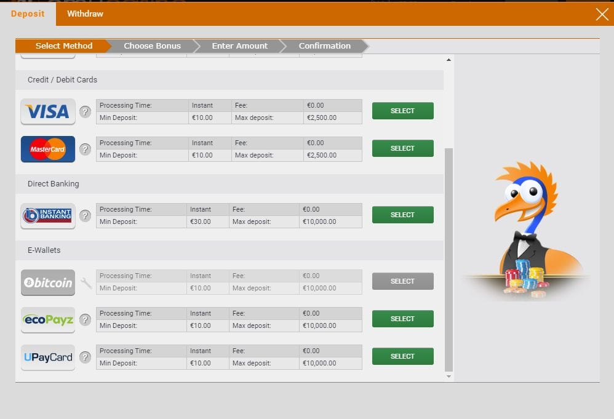Open the help icon beside ecoPayz
Image resolution: width=614 pixels, height=419 pixels.
(86, 319)
